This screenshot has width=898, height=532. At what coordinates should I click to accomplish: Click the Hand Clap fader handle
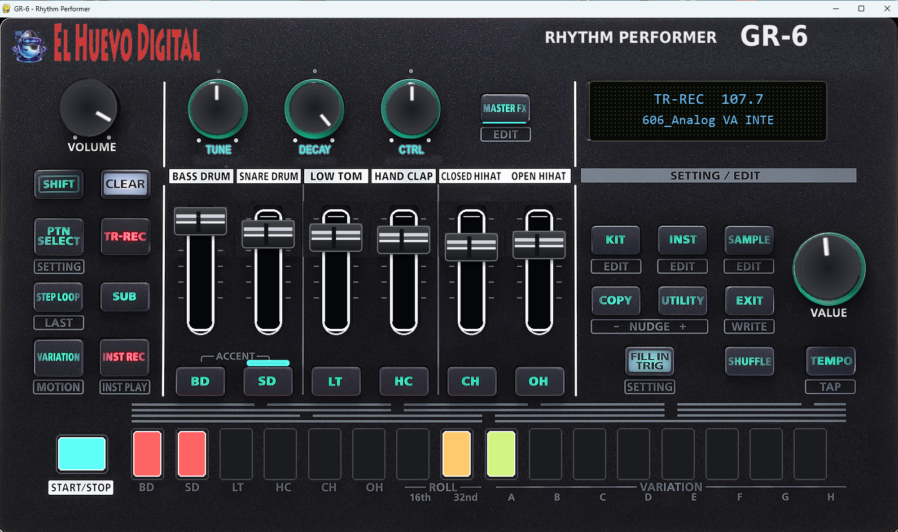404,239
